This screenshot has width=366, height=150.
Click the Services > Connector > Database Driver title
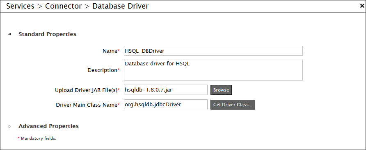pos(77,6)
